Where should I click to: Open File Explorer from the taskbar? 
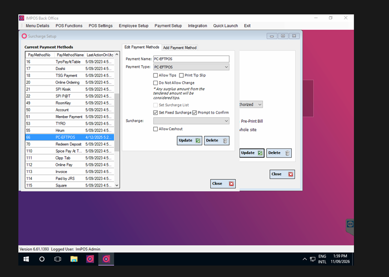[x=74, y=259]
